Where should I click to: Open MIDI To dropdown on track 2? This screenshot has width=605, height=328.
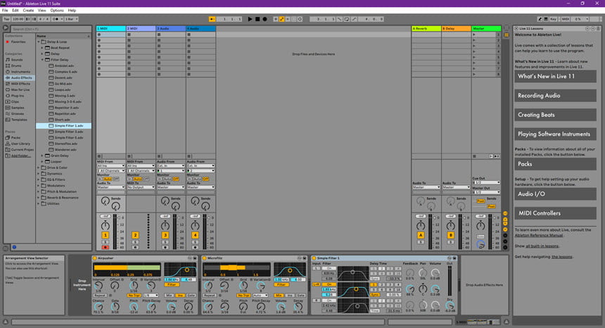[141, 187]
